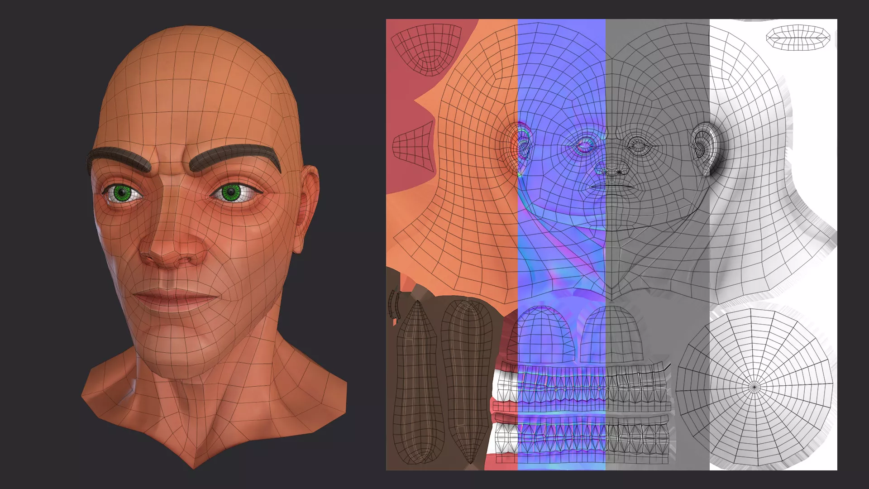Image resolution: width=869 pixels, height=489 pixels.
Task: Select the eye-shaped UV island in red corner
Action: 426,48
